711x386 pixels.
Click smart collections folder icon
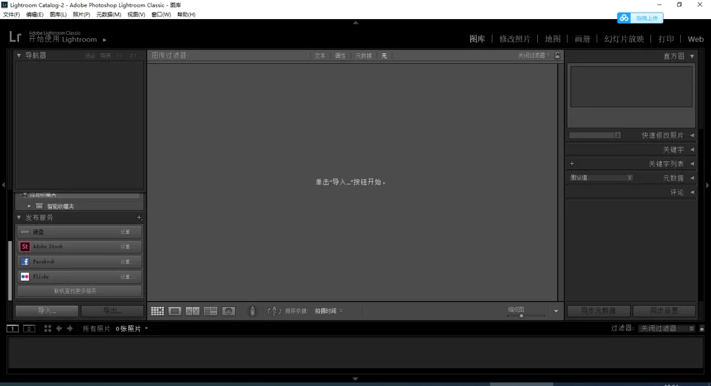pyautogui.click(x=39, y=206)
